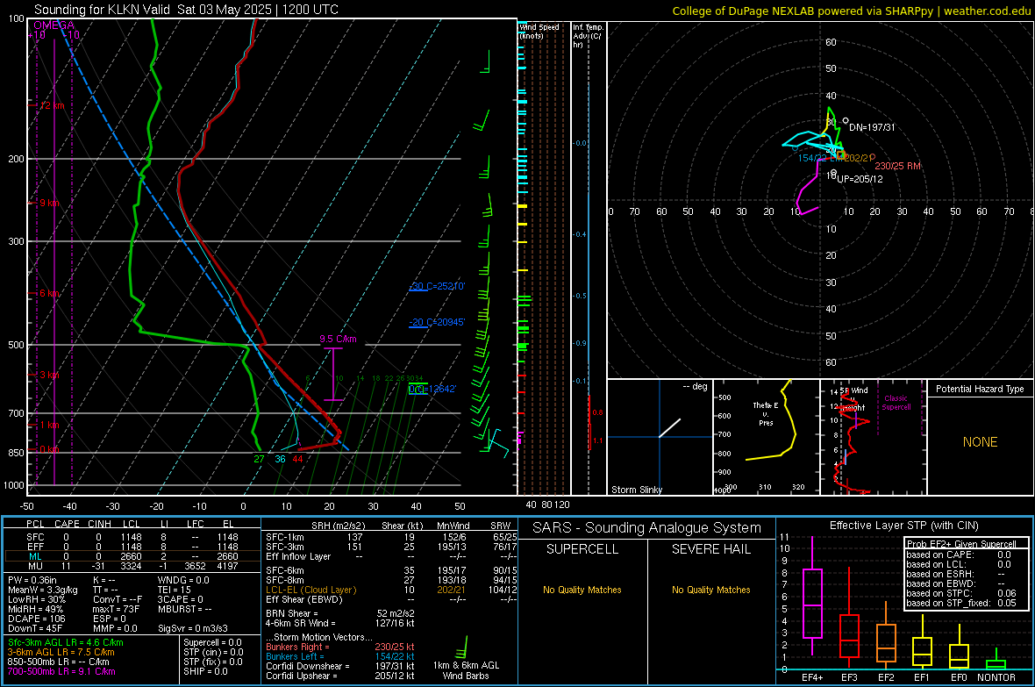Click the 'maxT = 73F' value

click(x=116, y=609)
